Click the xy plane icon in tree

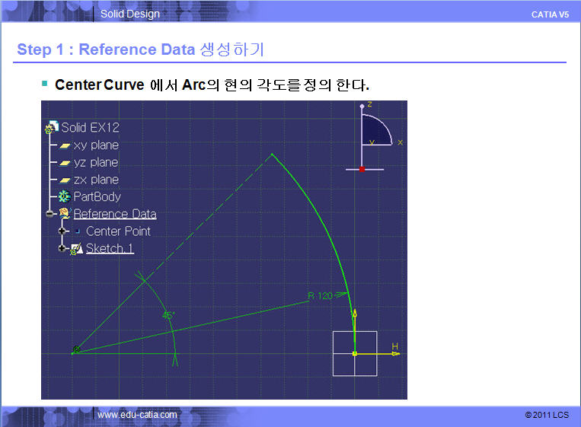pyautogui.click(x=65, y=145)
